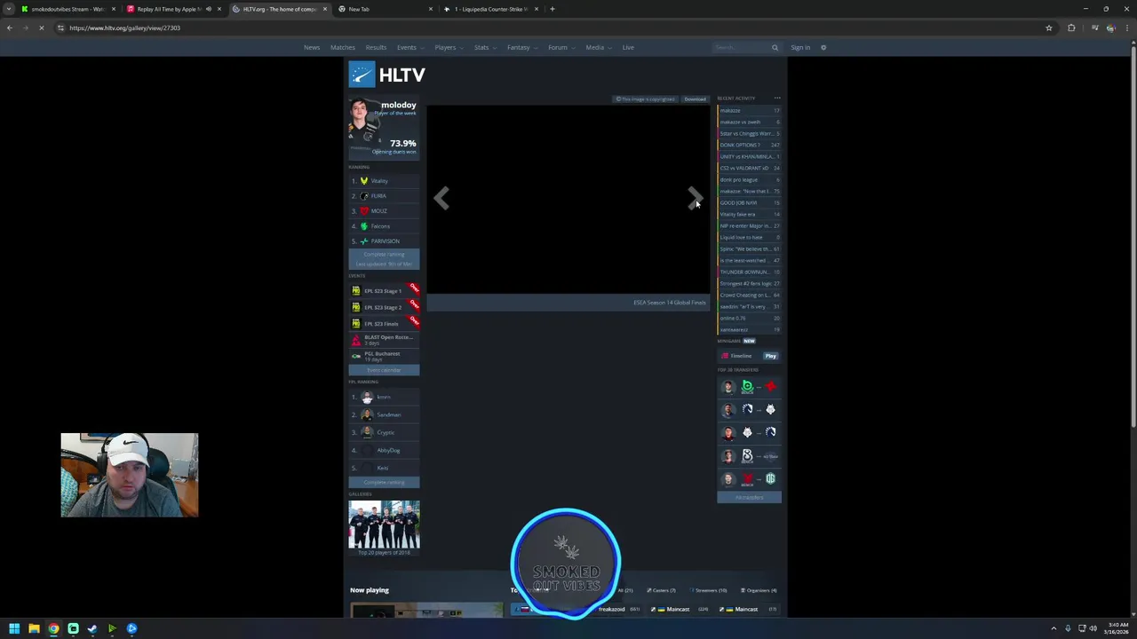Open the CS2 vs VALORANT xD thread

point(749,168)
